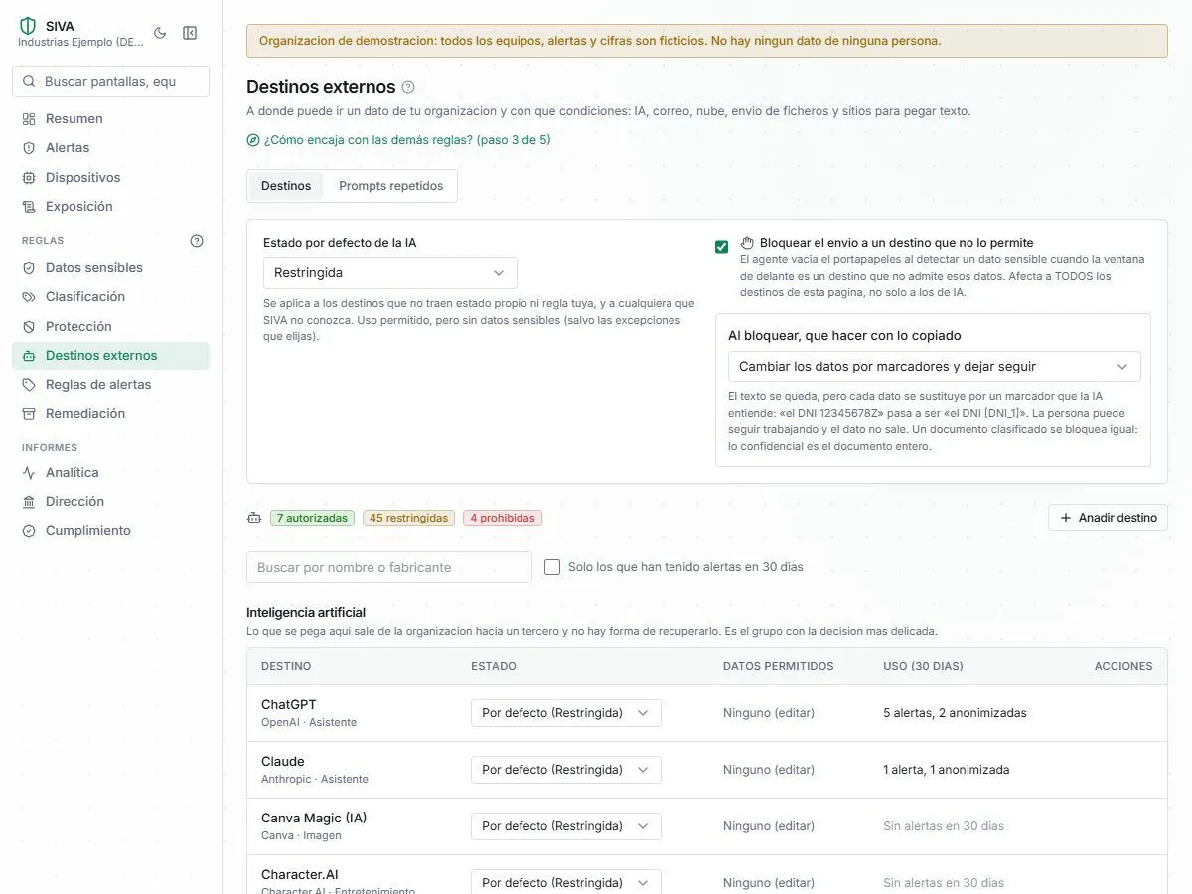Click 'Anthropic · Asistente' subtitle text

[x=315, y=779]
